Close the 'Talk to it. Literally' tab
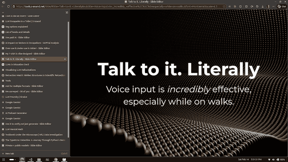The width and height of the screenshot is (288, 162). coord(65,59)
